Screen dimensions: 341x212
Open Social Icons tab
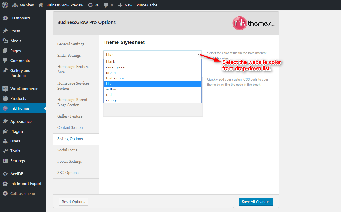[76, 150]
